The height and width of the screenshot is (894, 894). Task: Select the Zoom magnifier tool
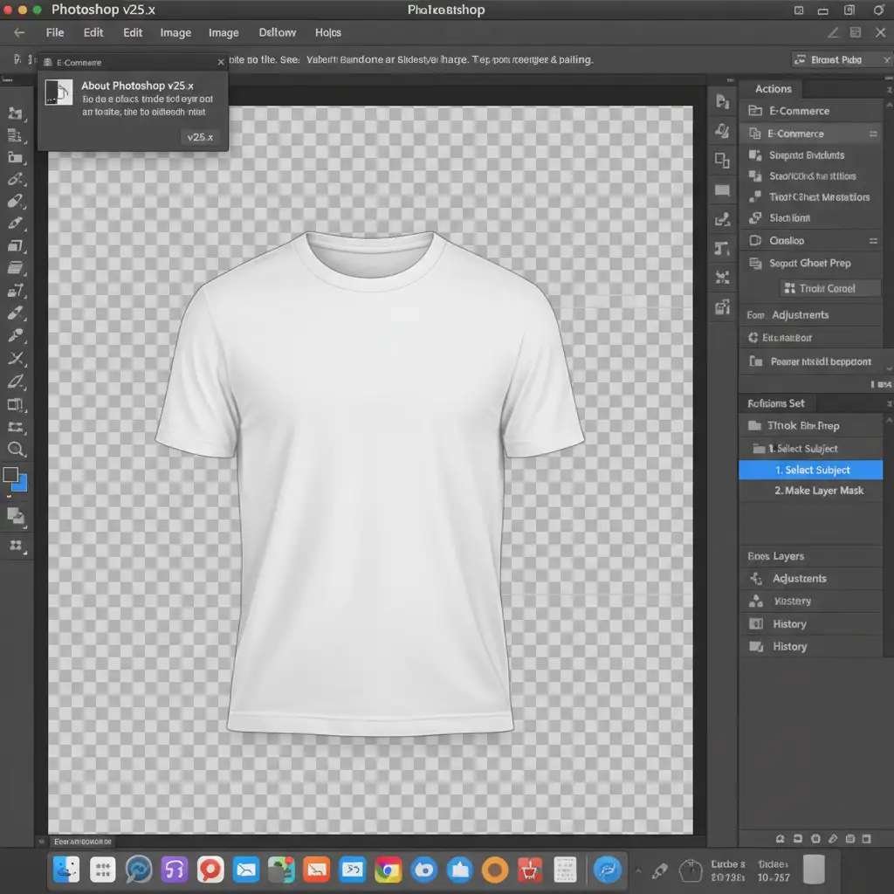click(x=16, y=450)
